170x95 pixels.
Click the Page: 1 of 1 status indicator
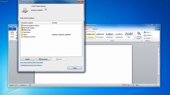(14, 85)
